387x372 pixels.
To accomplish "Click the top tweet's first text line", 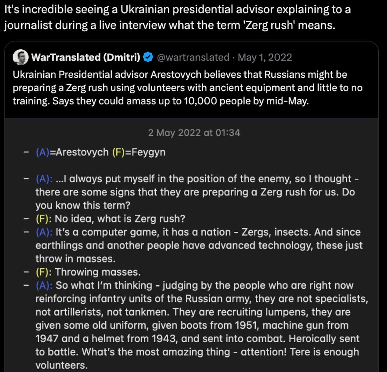I will (x=177, y=10).
